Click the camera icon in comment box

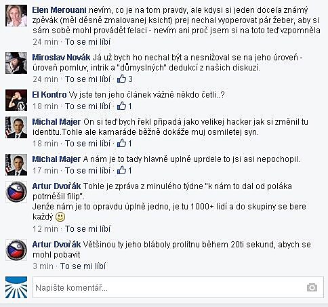click(312, 287)
